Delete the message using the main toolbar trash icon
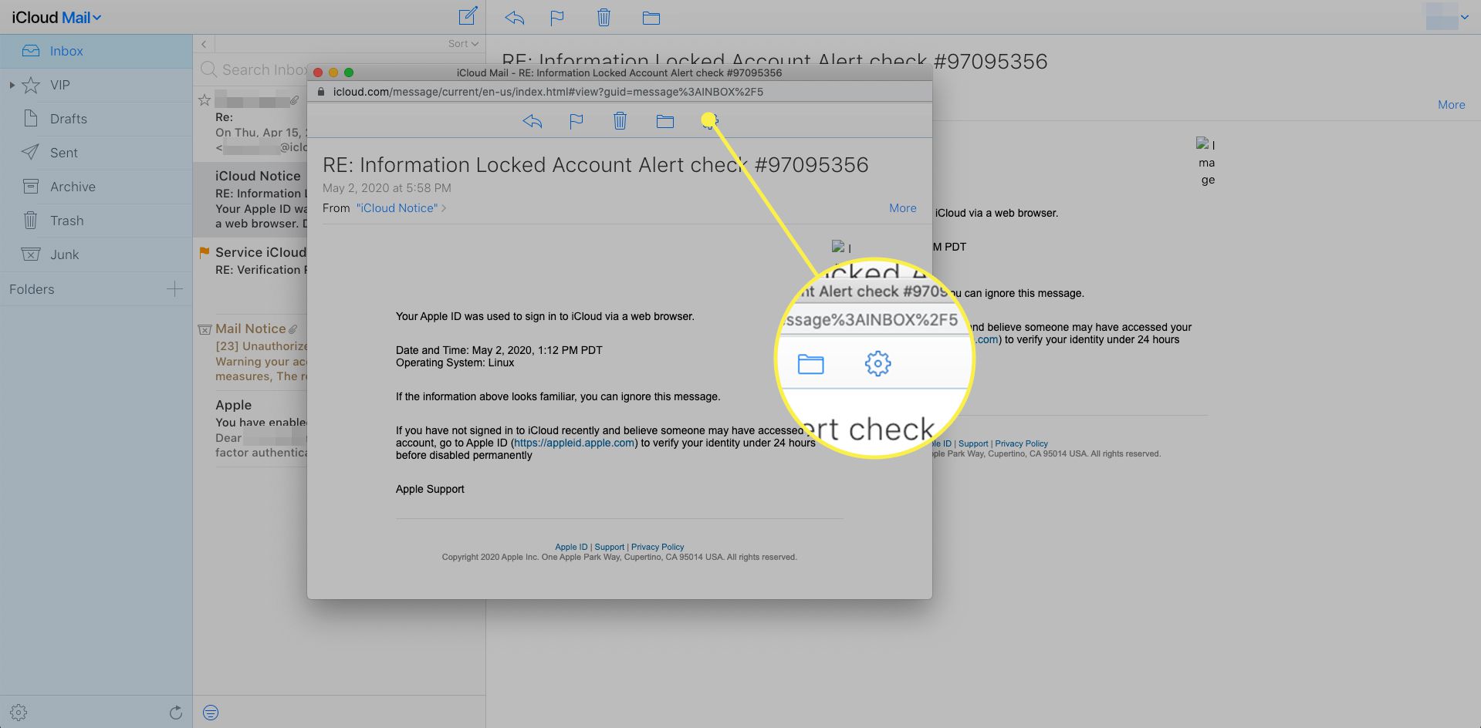Image resolution: width=1481 pixels, height=728 pixels. (x=604, y=17)
